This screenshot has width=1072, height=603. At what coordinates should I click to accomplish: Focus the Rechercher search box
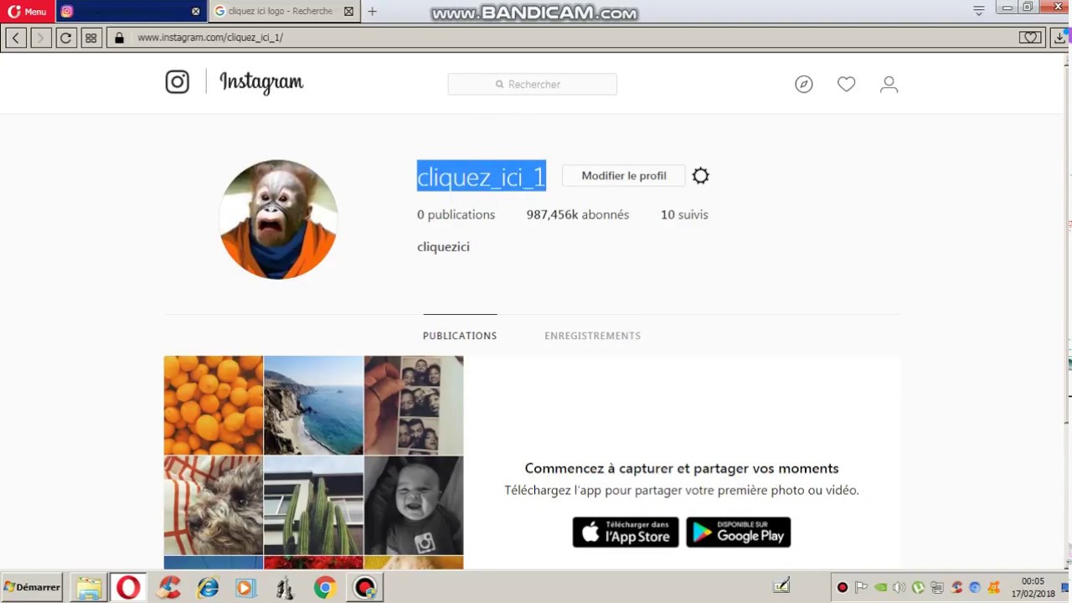[533, 85]
